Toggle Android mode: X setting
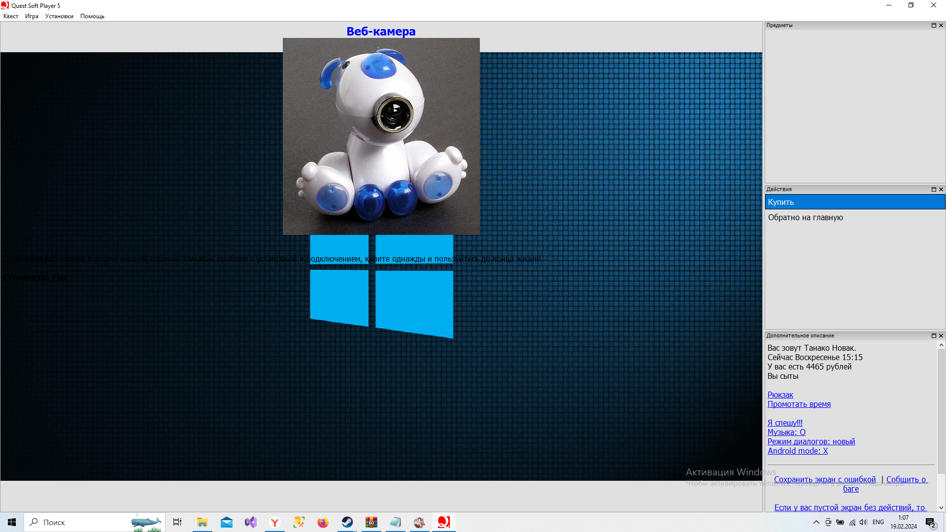 click(x=797, y=451)
